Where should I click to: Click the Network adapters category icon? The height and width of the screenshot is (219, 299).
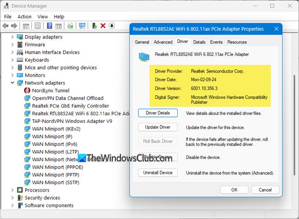(20, 83)
